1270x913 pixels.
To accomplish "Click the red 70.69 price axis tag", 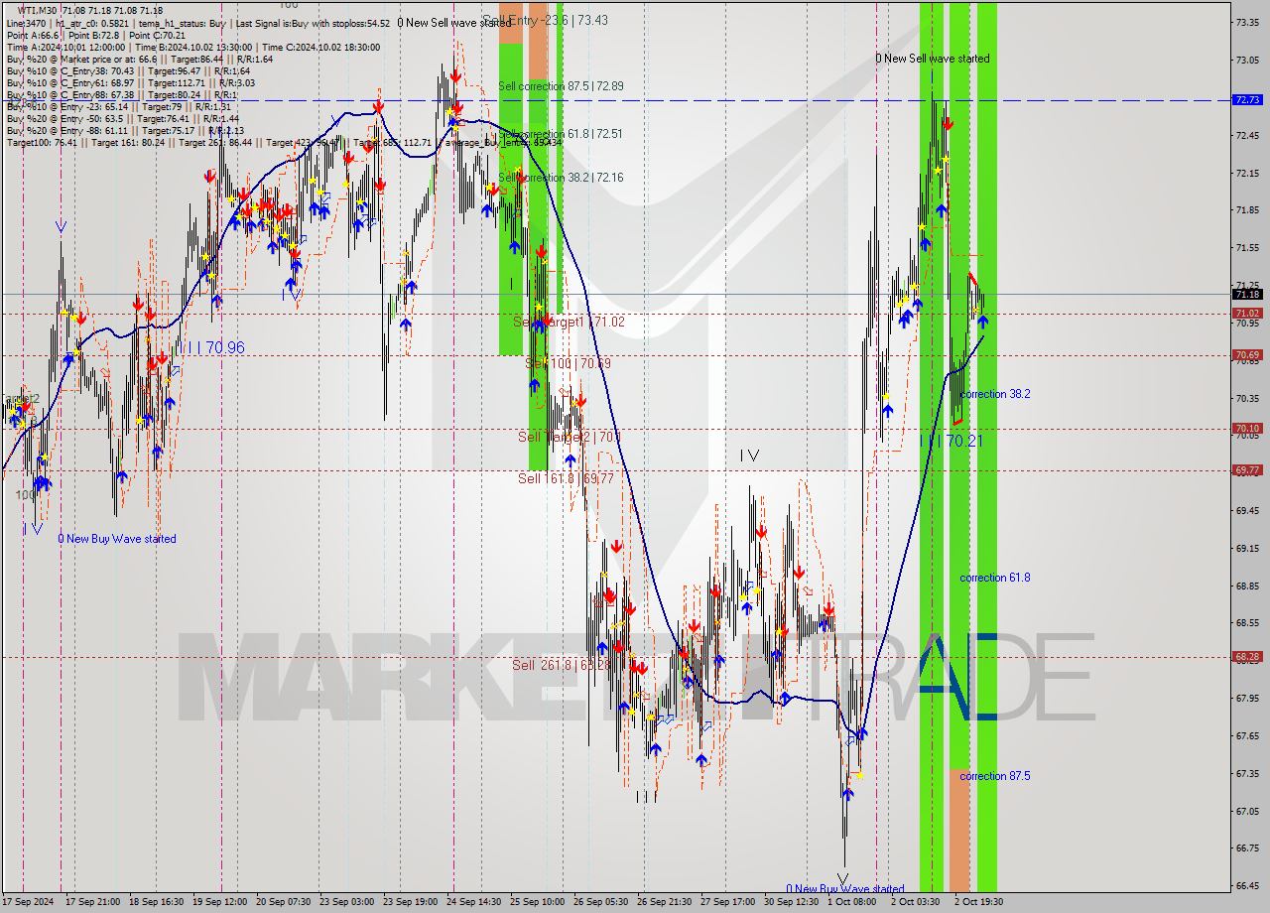I will point(1247,355).
